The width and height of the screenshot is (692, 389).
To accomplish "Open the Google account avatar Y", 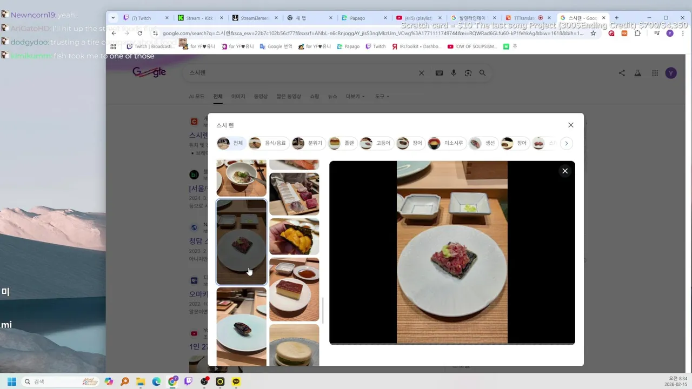I will (671, 73).
